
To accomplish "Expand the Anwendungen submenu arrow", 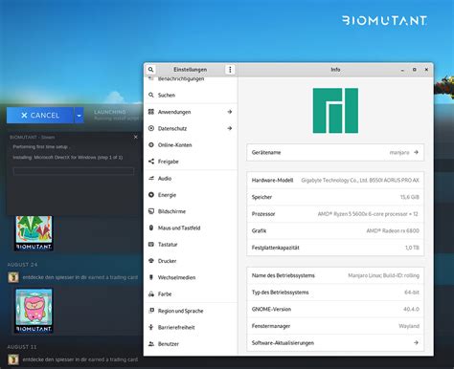I will pyautogui.click(x=230, y=112).
